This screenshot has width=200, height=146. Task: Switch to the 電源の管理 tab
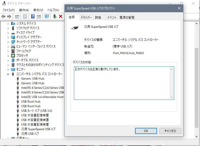(x=127, y=17)
